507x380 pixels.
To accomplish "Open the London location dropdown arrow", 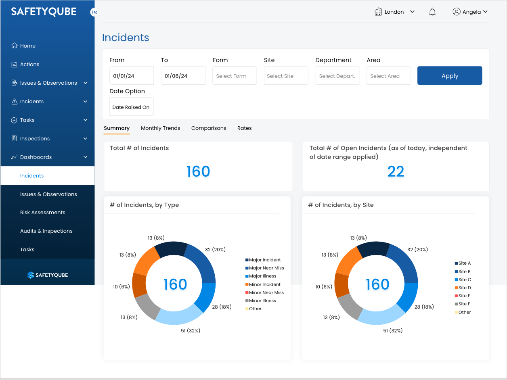I will [x=412, y=12].
